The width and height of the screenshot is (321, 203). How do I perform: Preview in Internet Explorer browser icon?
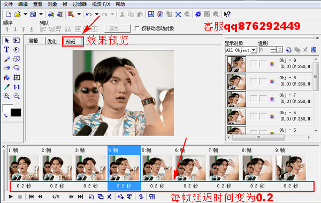click(x=198, y=14)
